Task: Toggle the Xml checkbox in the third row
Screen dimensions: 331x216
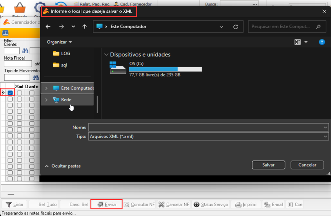Action: point(19,105)
